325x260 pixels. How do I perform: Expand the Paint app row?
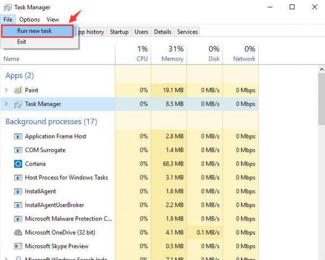point(6,90)
